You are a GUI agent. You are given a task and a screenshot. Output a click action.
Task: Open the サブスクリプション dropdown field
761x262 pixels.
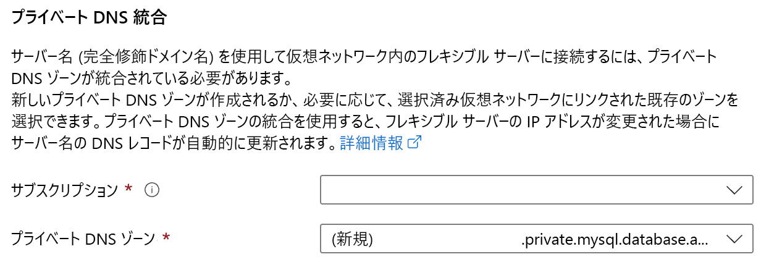click(x=537, y=190)
